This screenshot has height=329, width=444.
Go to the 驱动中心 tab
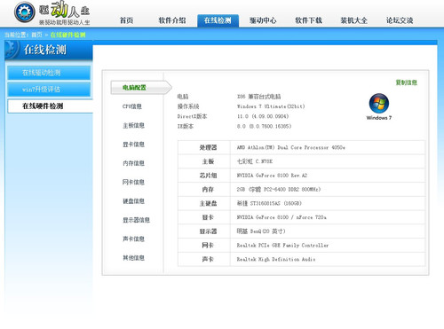263,20
